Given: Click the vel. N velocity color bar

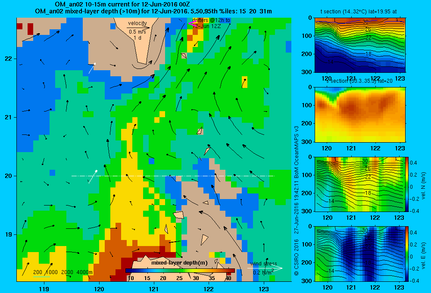Looking at the screenshot, I should click(x=407, y=184).
